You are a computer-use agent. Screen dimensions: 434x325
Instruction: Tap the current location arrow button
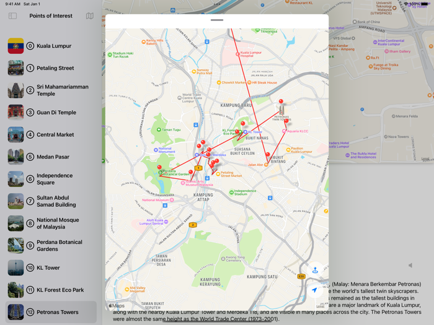[x=314, y=290]
